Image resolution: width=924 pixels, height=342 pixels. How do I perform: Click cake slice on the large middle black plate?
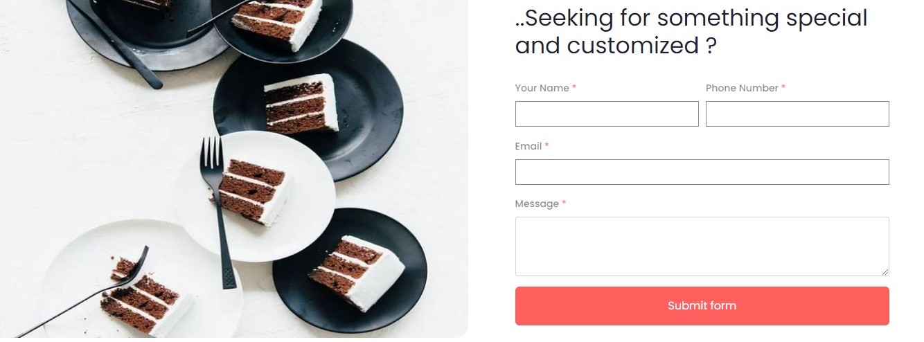coord(303,103)
